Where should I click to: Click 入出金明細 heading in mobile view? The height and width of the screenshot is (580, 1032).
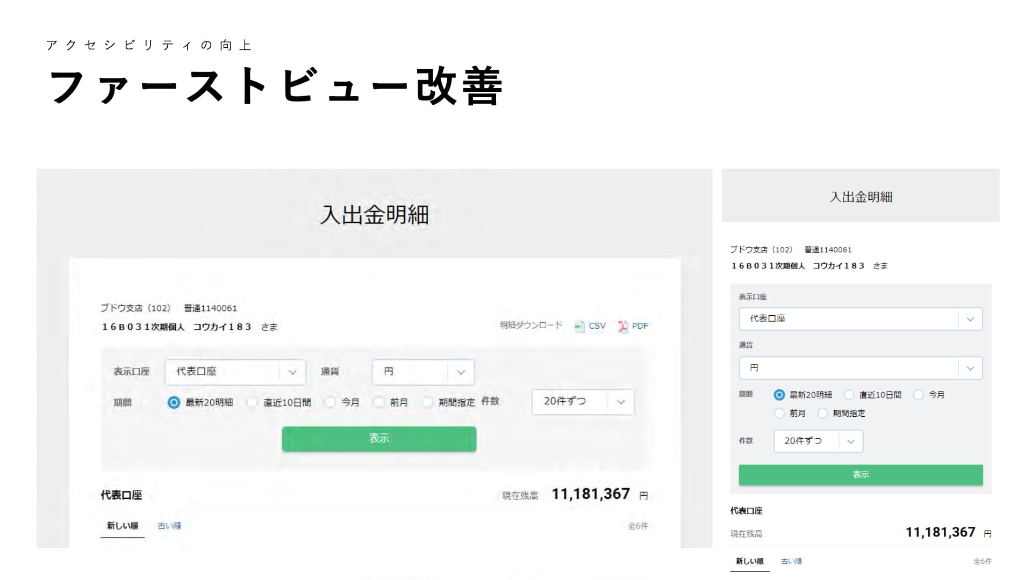(861, 197)
